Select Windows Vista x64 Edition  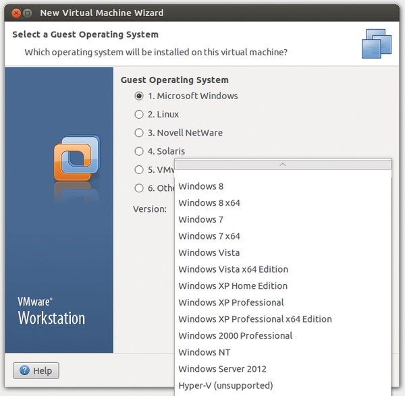[x=283, y=269]
